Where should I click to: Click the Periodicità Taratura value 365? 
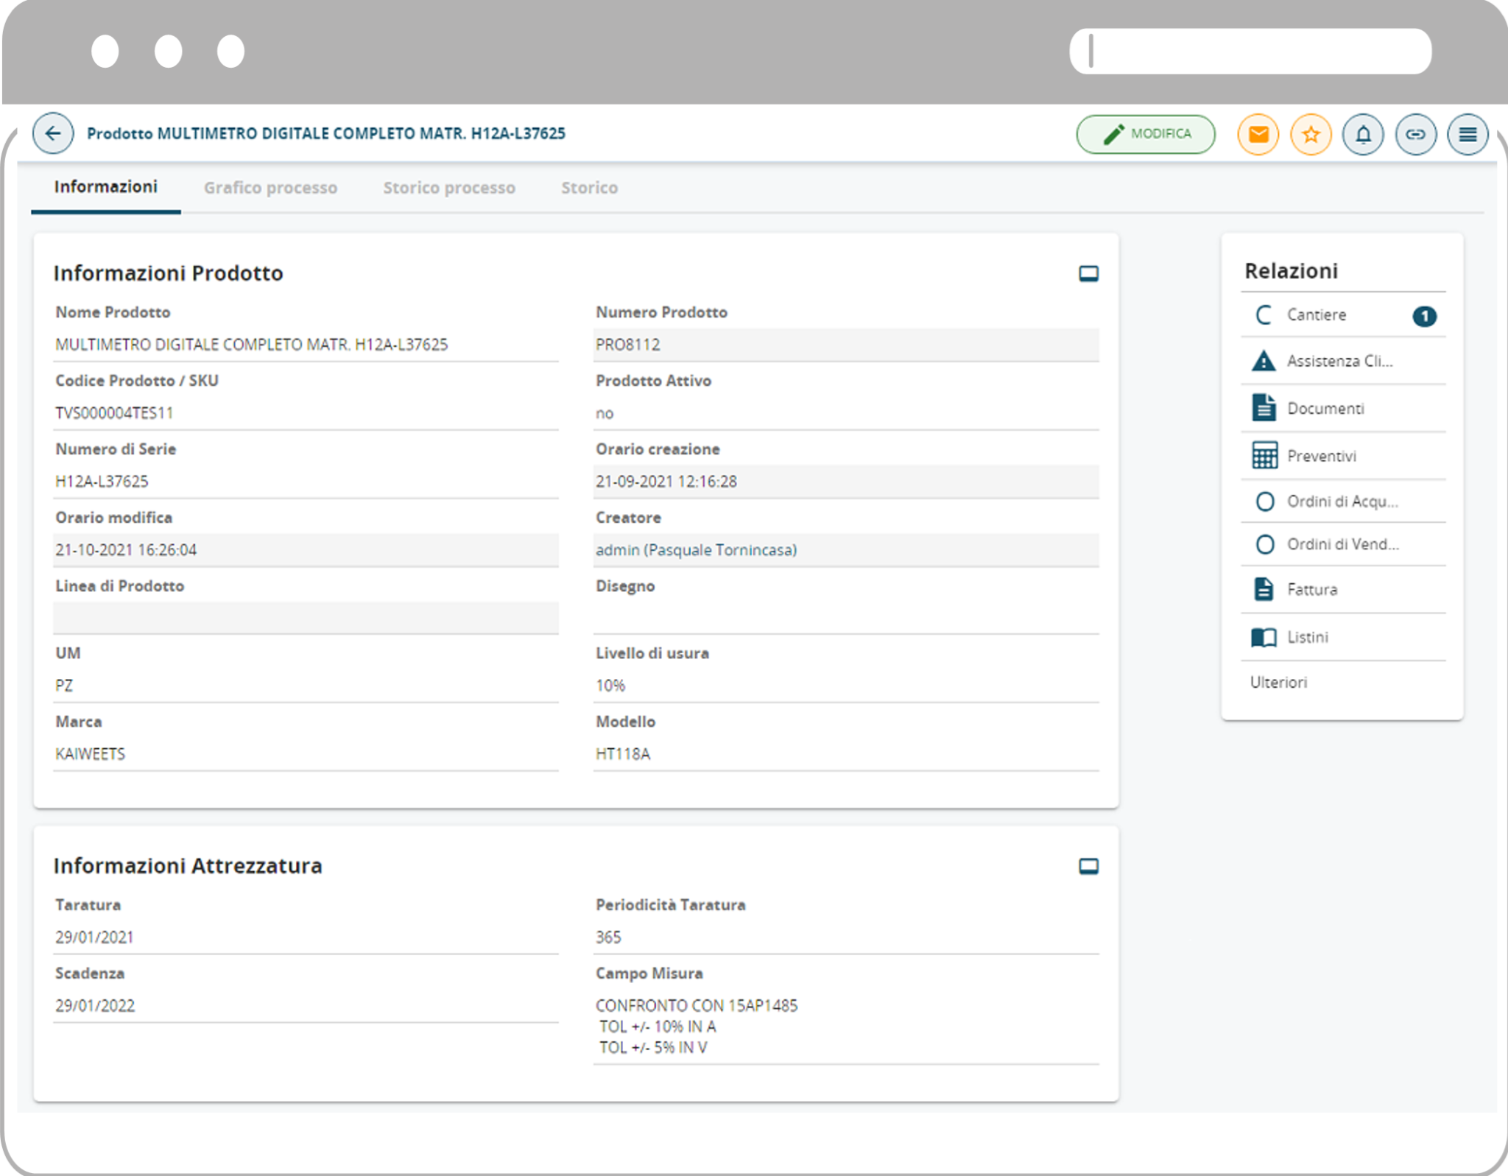(608, 937)
